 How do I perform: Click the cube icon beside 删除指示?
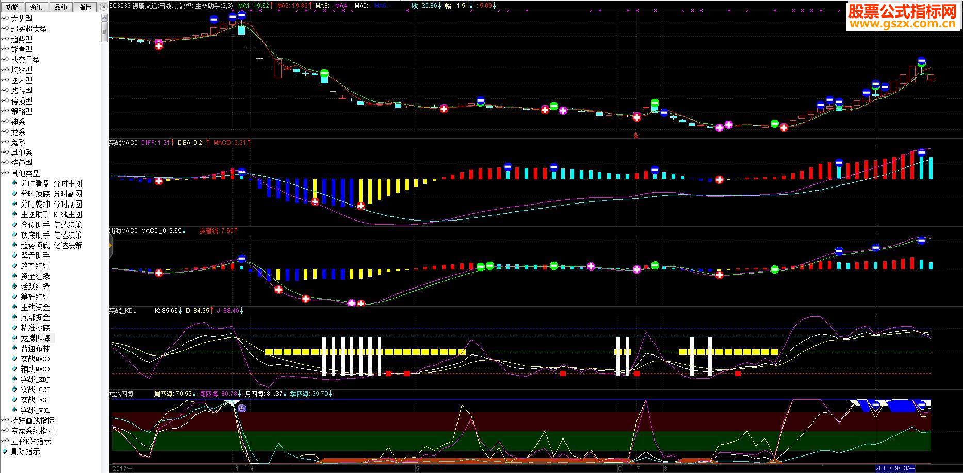point(5,451)
